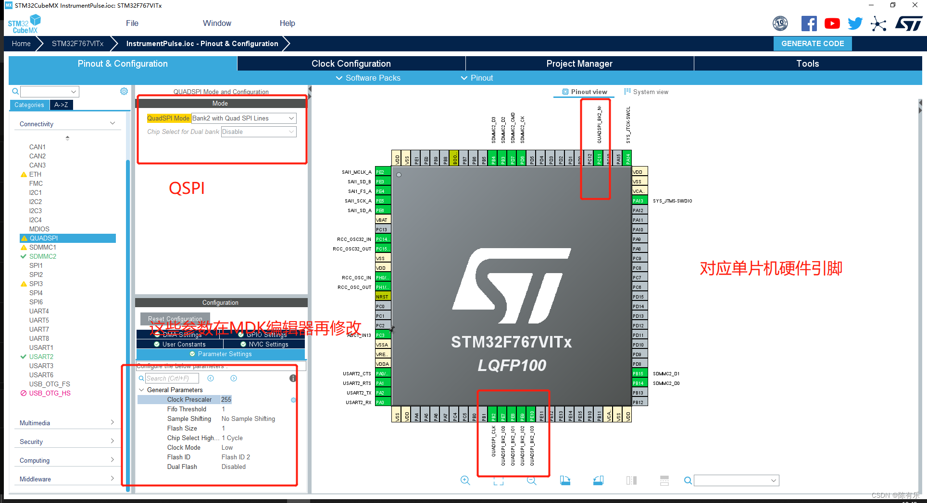Show the A->Z peripheral list
The height and width of the screenshot is (503, 927).
coord(61,105)
